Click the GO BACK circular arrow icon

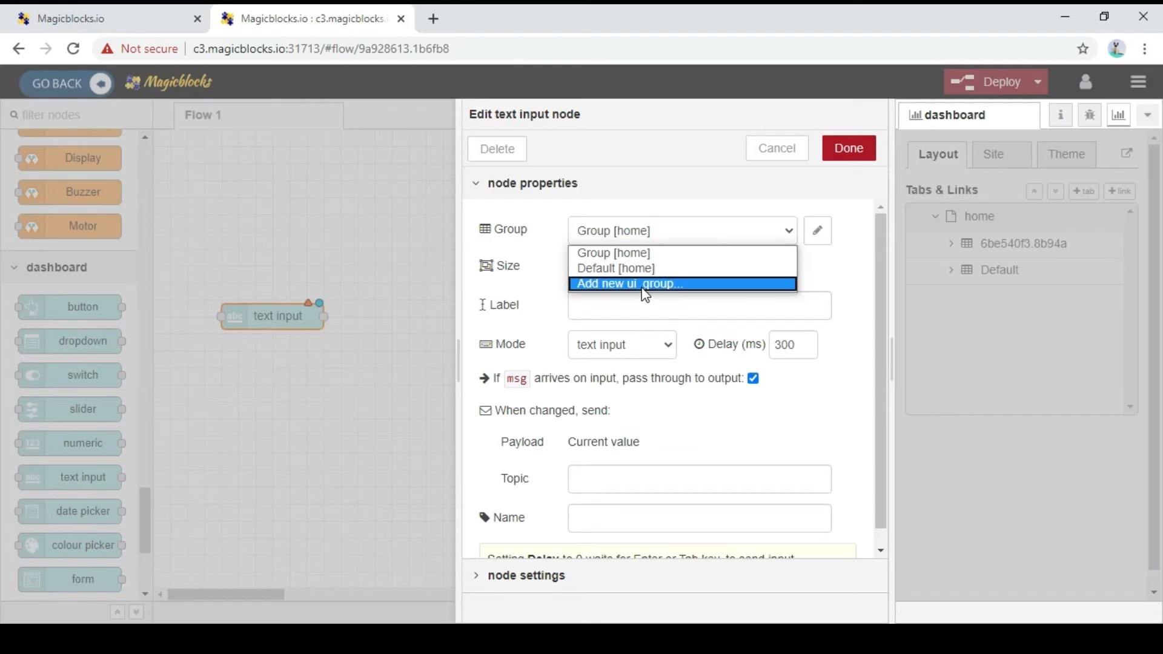[x=100, y=82]
